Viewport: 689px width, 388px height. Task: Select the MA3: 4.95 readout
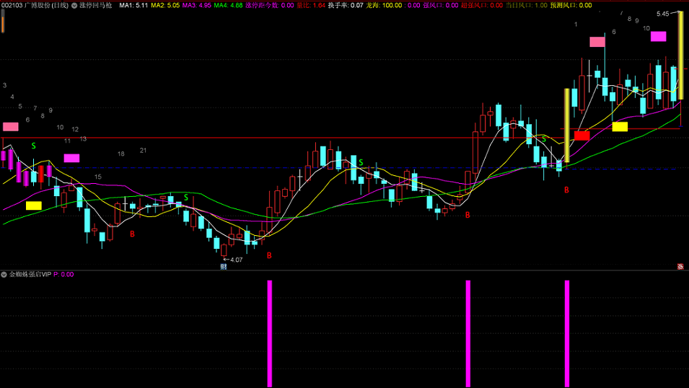[x=197, y=5]
